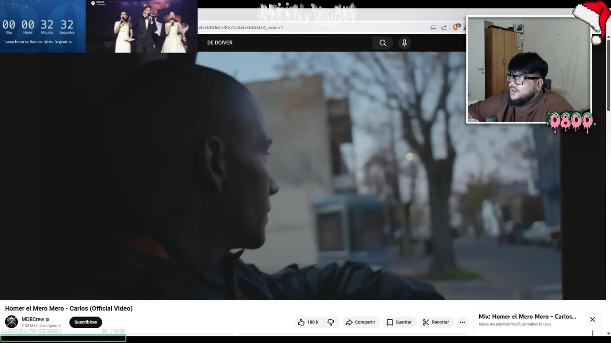Image resolution: width=611 pixels, height=343 pixels.
Task: Open the three-dot more actions menu
Action: (462, 322)
